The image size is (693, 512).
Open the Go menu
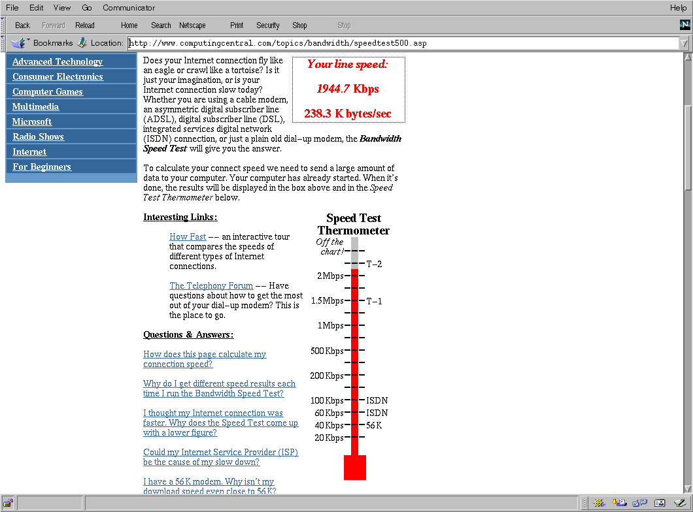[86, 7]
